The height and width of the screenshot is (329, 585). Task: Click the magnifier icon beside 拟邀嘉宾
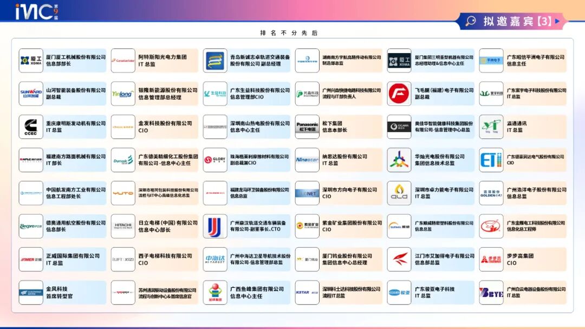[471, 21]
